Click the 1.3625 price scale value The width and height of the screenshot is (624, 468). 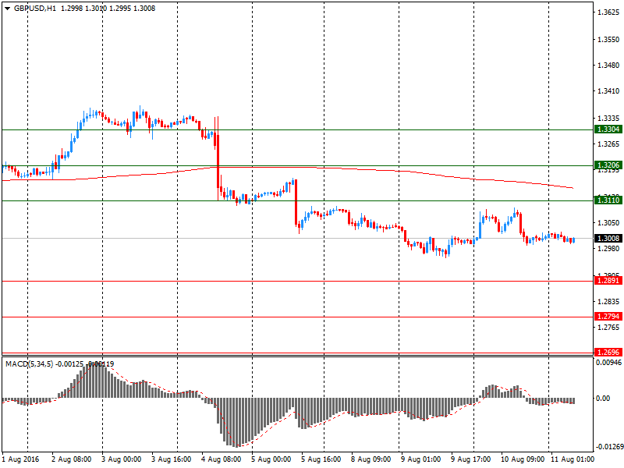(608, 12)
